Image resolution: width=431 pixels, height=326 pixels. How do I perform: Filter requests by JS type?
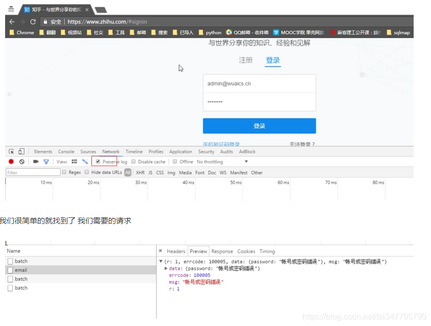click(x=150, y=172)
